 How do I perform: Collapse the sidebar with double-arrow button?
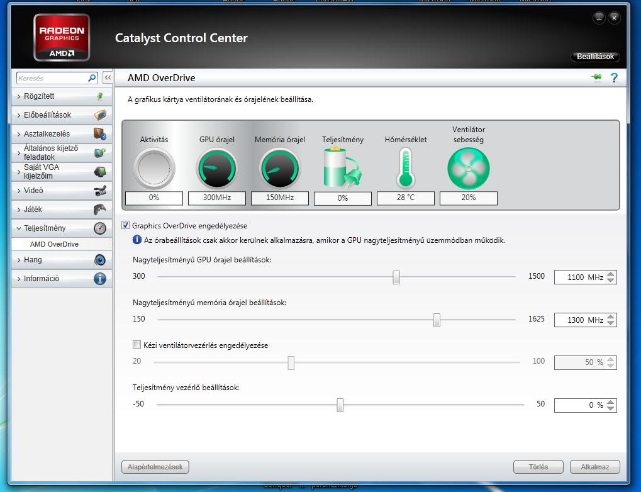[108, 77]
